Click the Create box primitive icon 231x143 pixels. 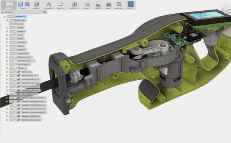click(x=21, y=4)
